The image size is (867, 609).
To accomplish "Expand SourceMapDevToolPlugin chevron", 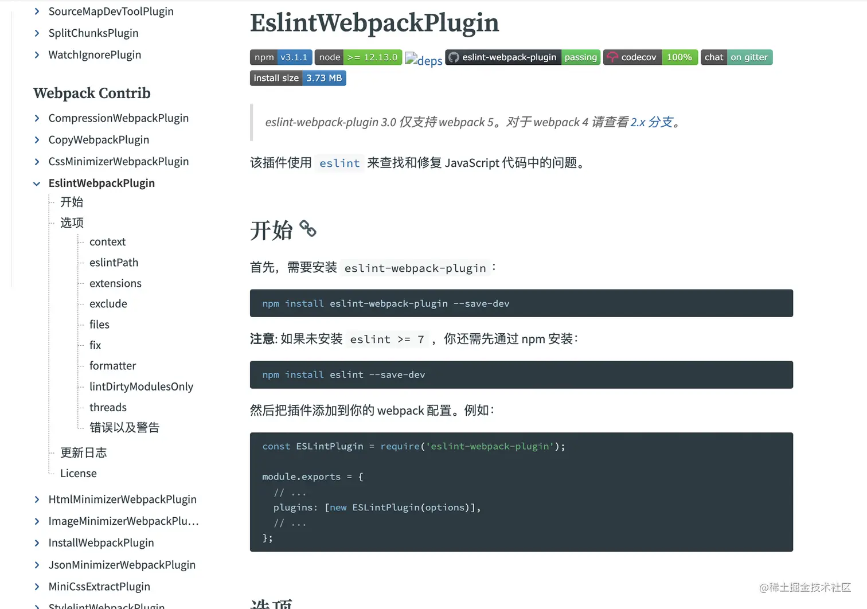I will click(x=37, y=11).
